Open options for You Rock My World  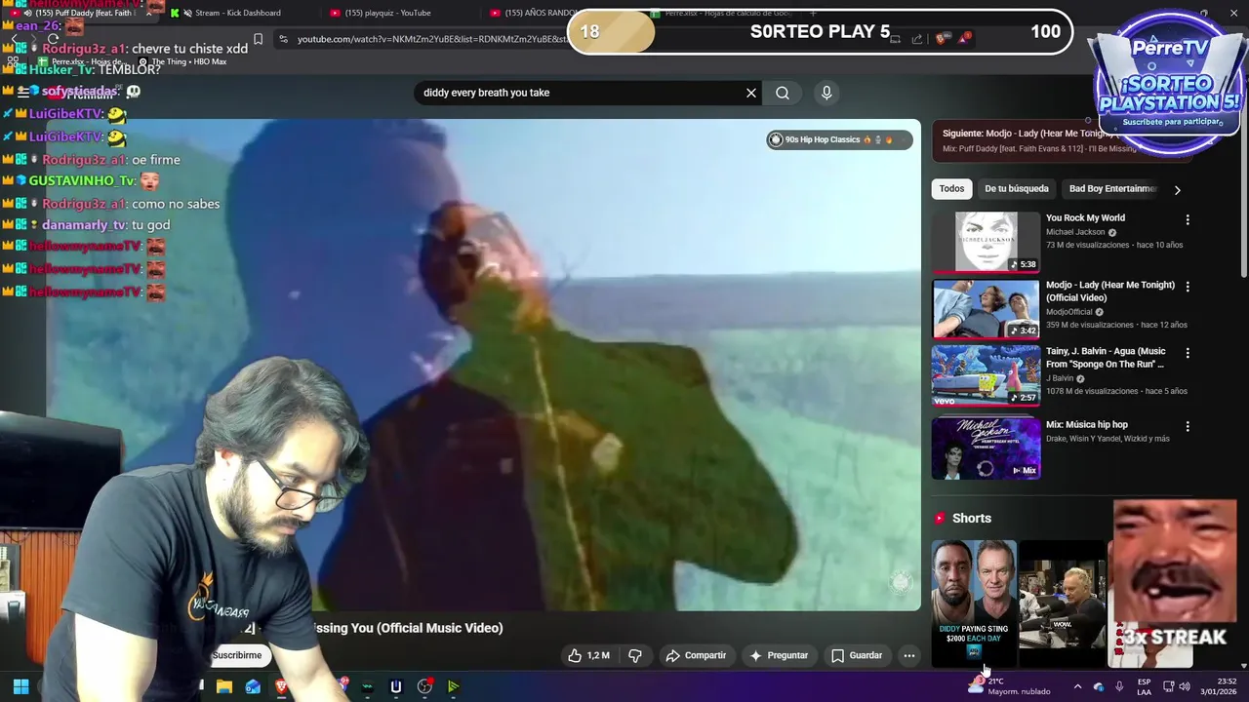pyautogui.click(x=1188, y=219)
